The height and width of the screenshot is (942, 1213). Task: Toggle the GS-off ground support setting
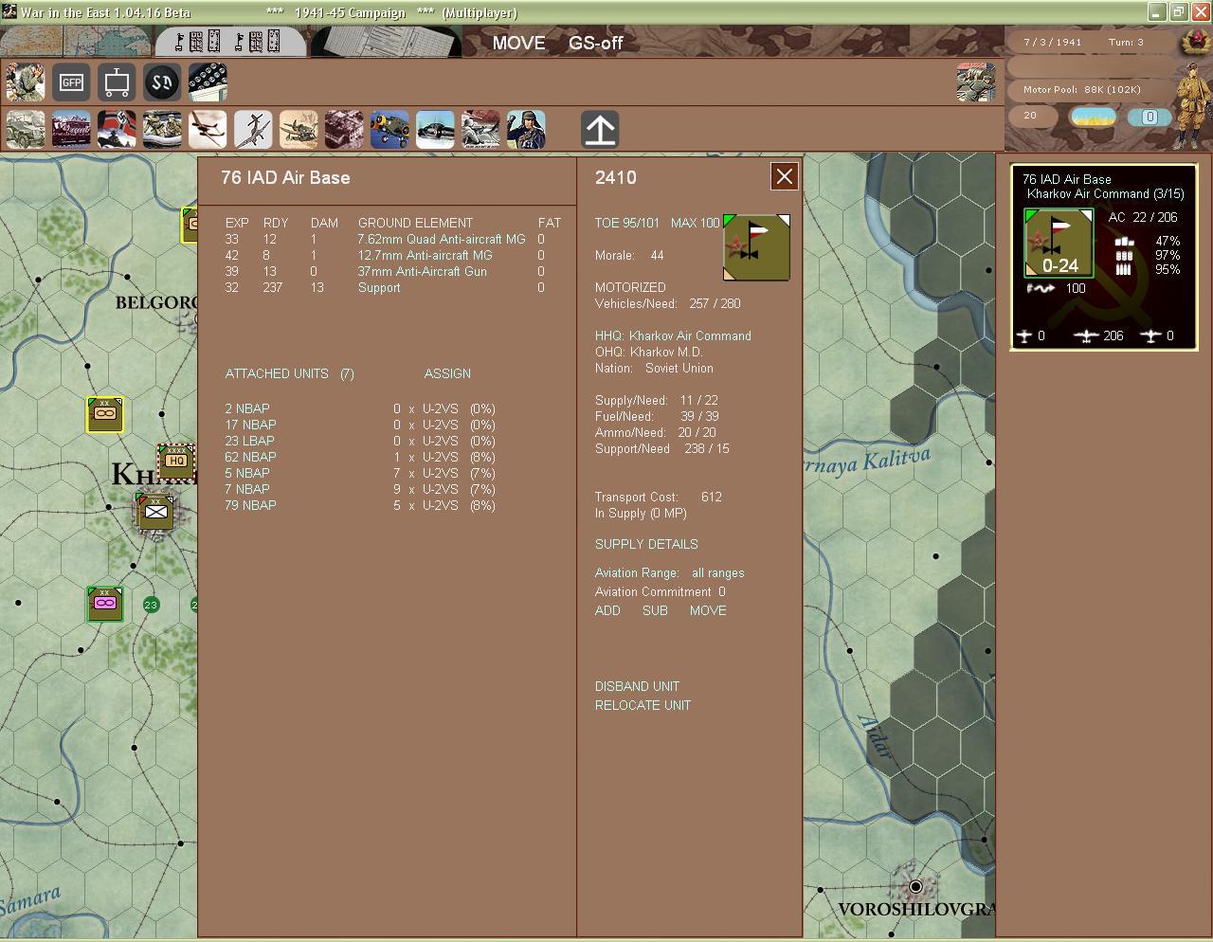(x=595, y=43)
